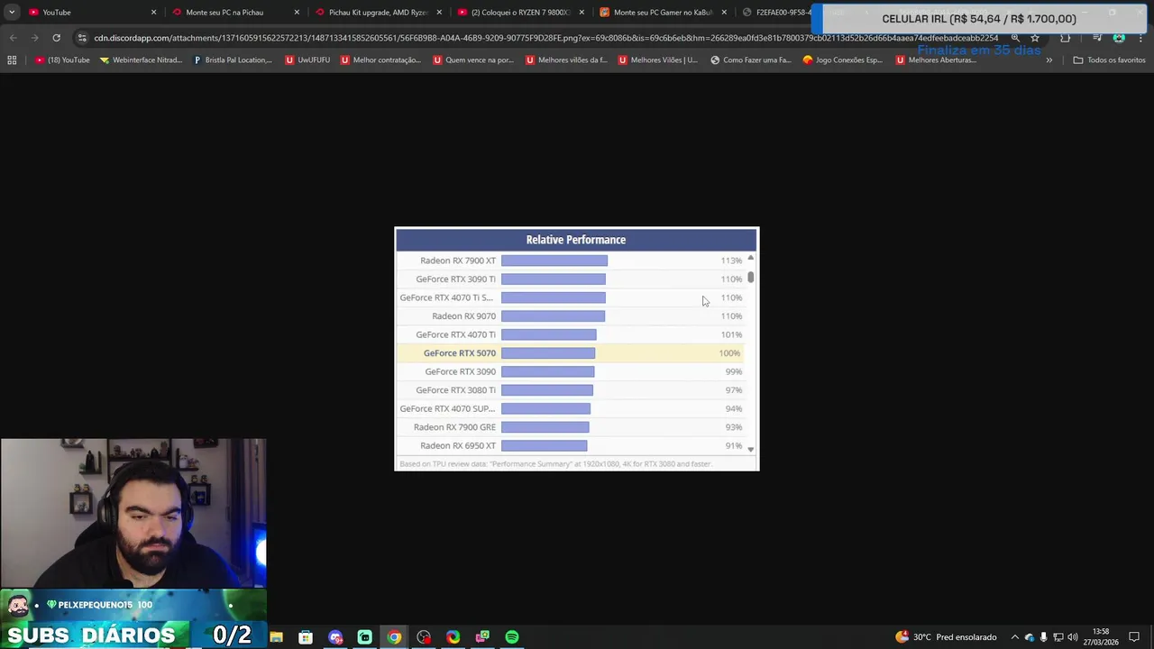Open the weather widget showing 30°C
The image size is (1154, 649).
[x=946, y=637]
